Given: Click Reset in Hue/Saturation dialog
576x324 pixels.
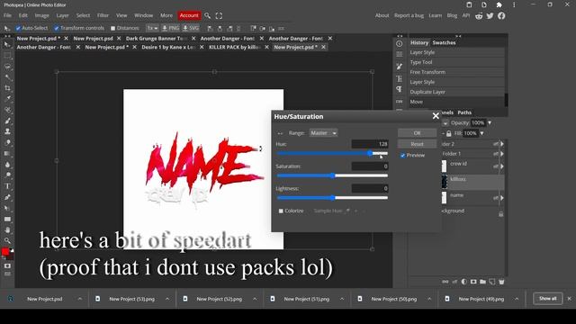Looking at the screenshot, I should 417,144.
